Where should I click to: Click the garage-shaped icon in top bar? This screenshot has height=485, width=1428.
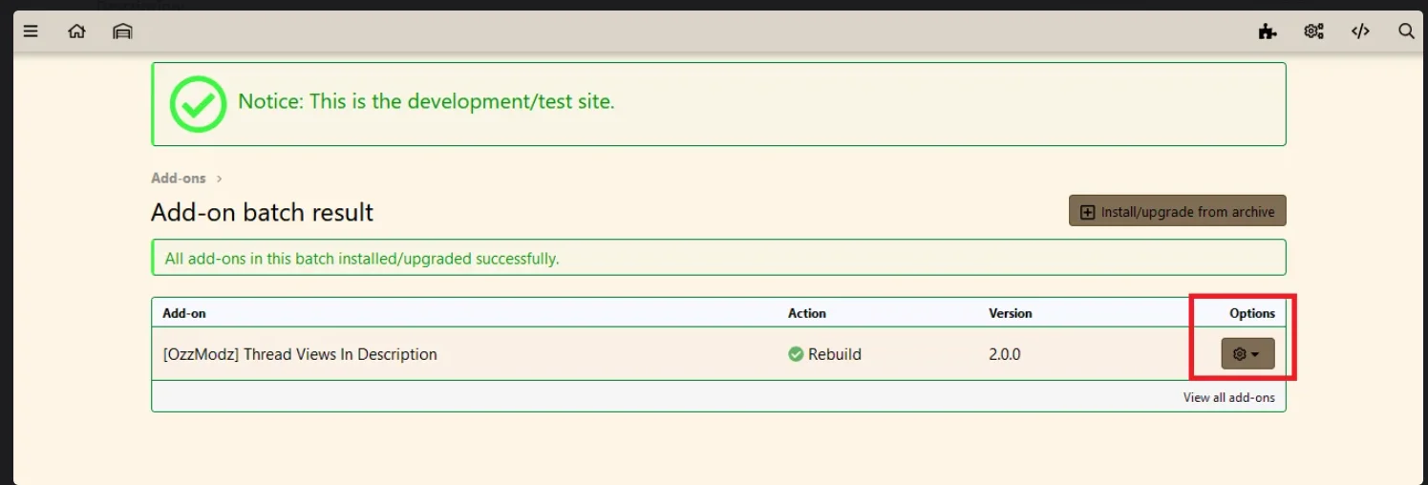[x=121, y=32]
